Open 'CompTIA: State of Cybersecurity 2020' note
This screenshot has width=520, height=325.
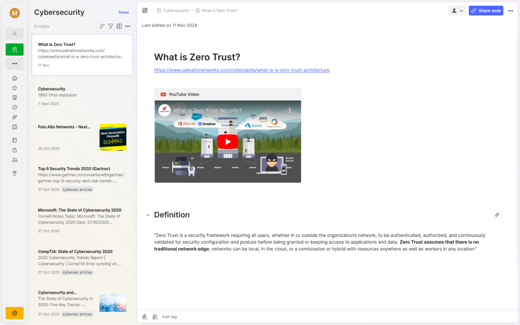tap(82, 262)
